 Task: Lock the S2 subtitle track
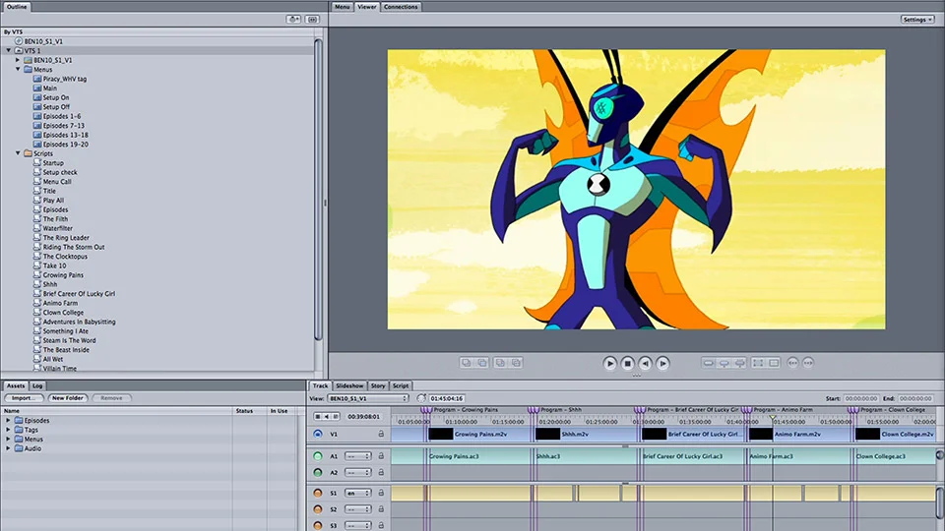(x=381, y=509)
